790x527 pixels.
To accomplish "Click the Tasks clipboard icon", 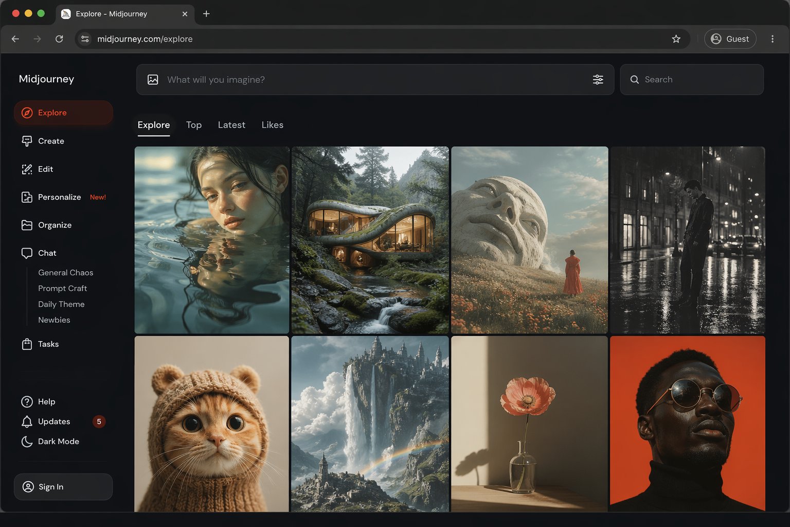I will point(27,344).
